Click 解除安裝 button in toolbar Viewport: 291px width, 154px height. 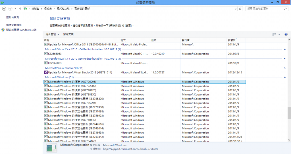(68, 34)
